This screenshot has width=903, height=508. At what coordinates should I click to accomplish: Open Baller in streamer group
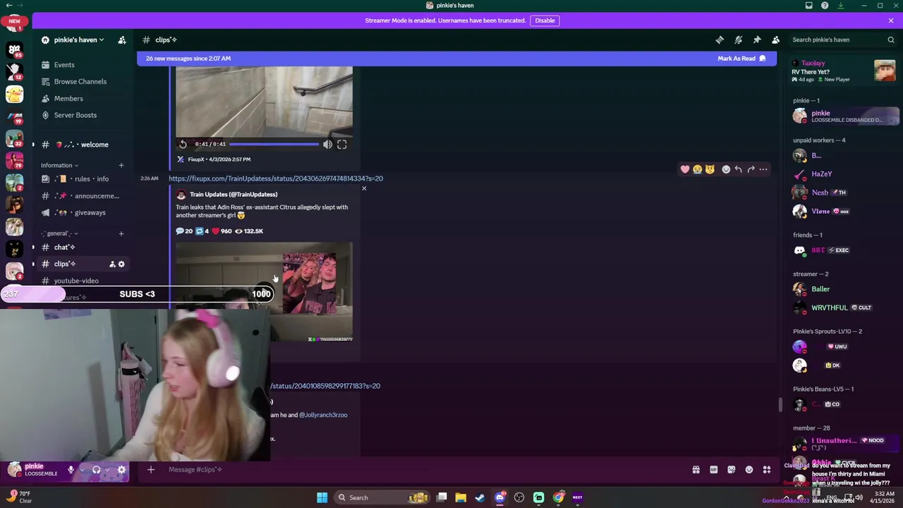click(x=844, y=289)
